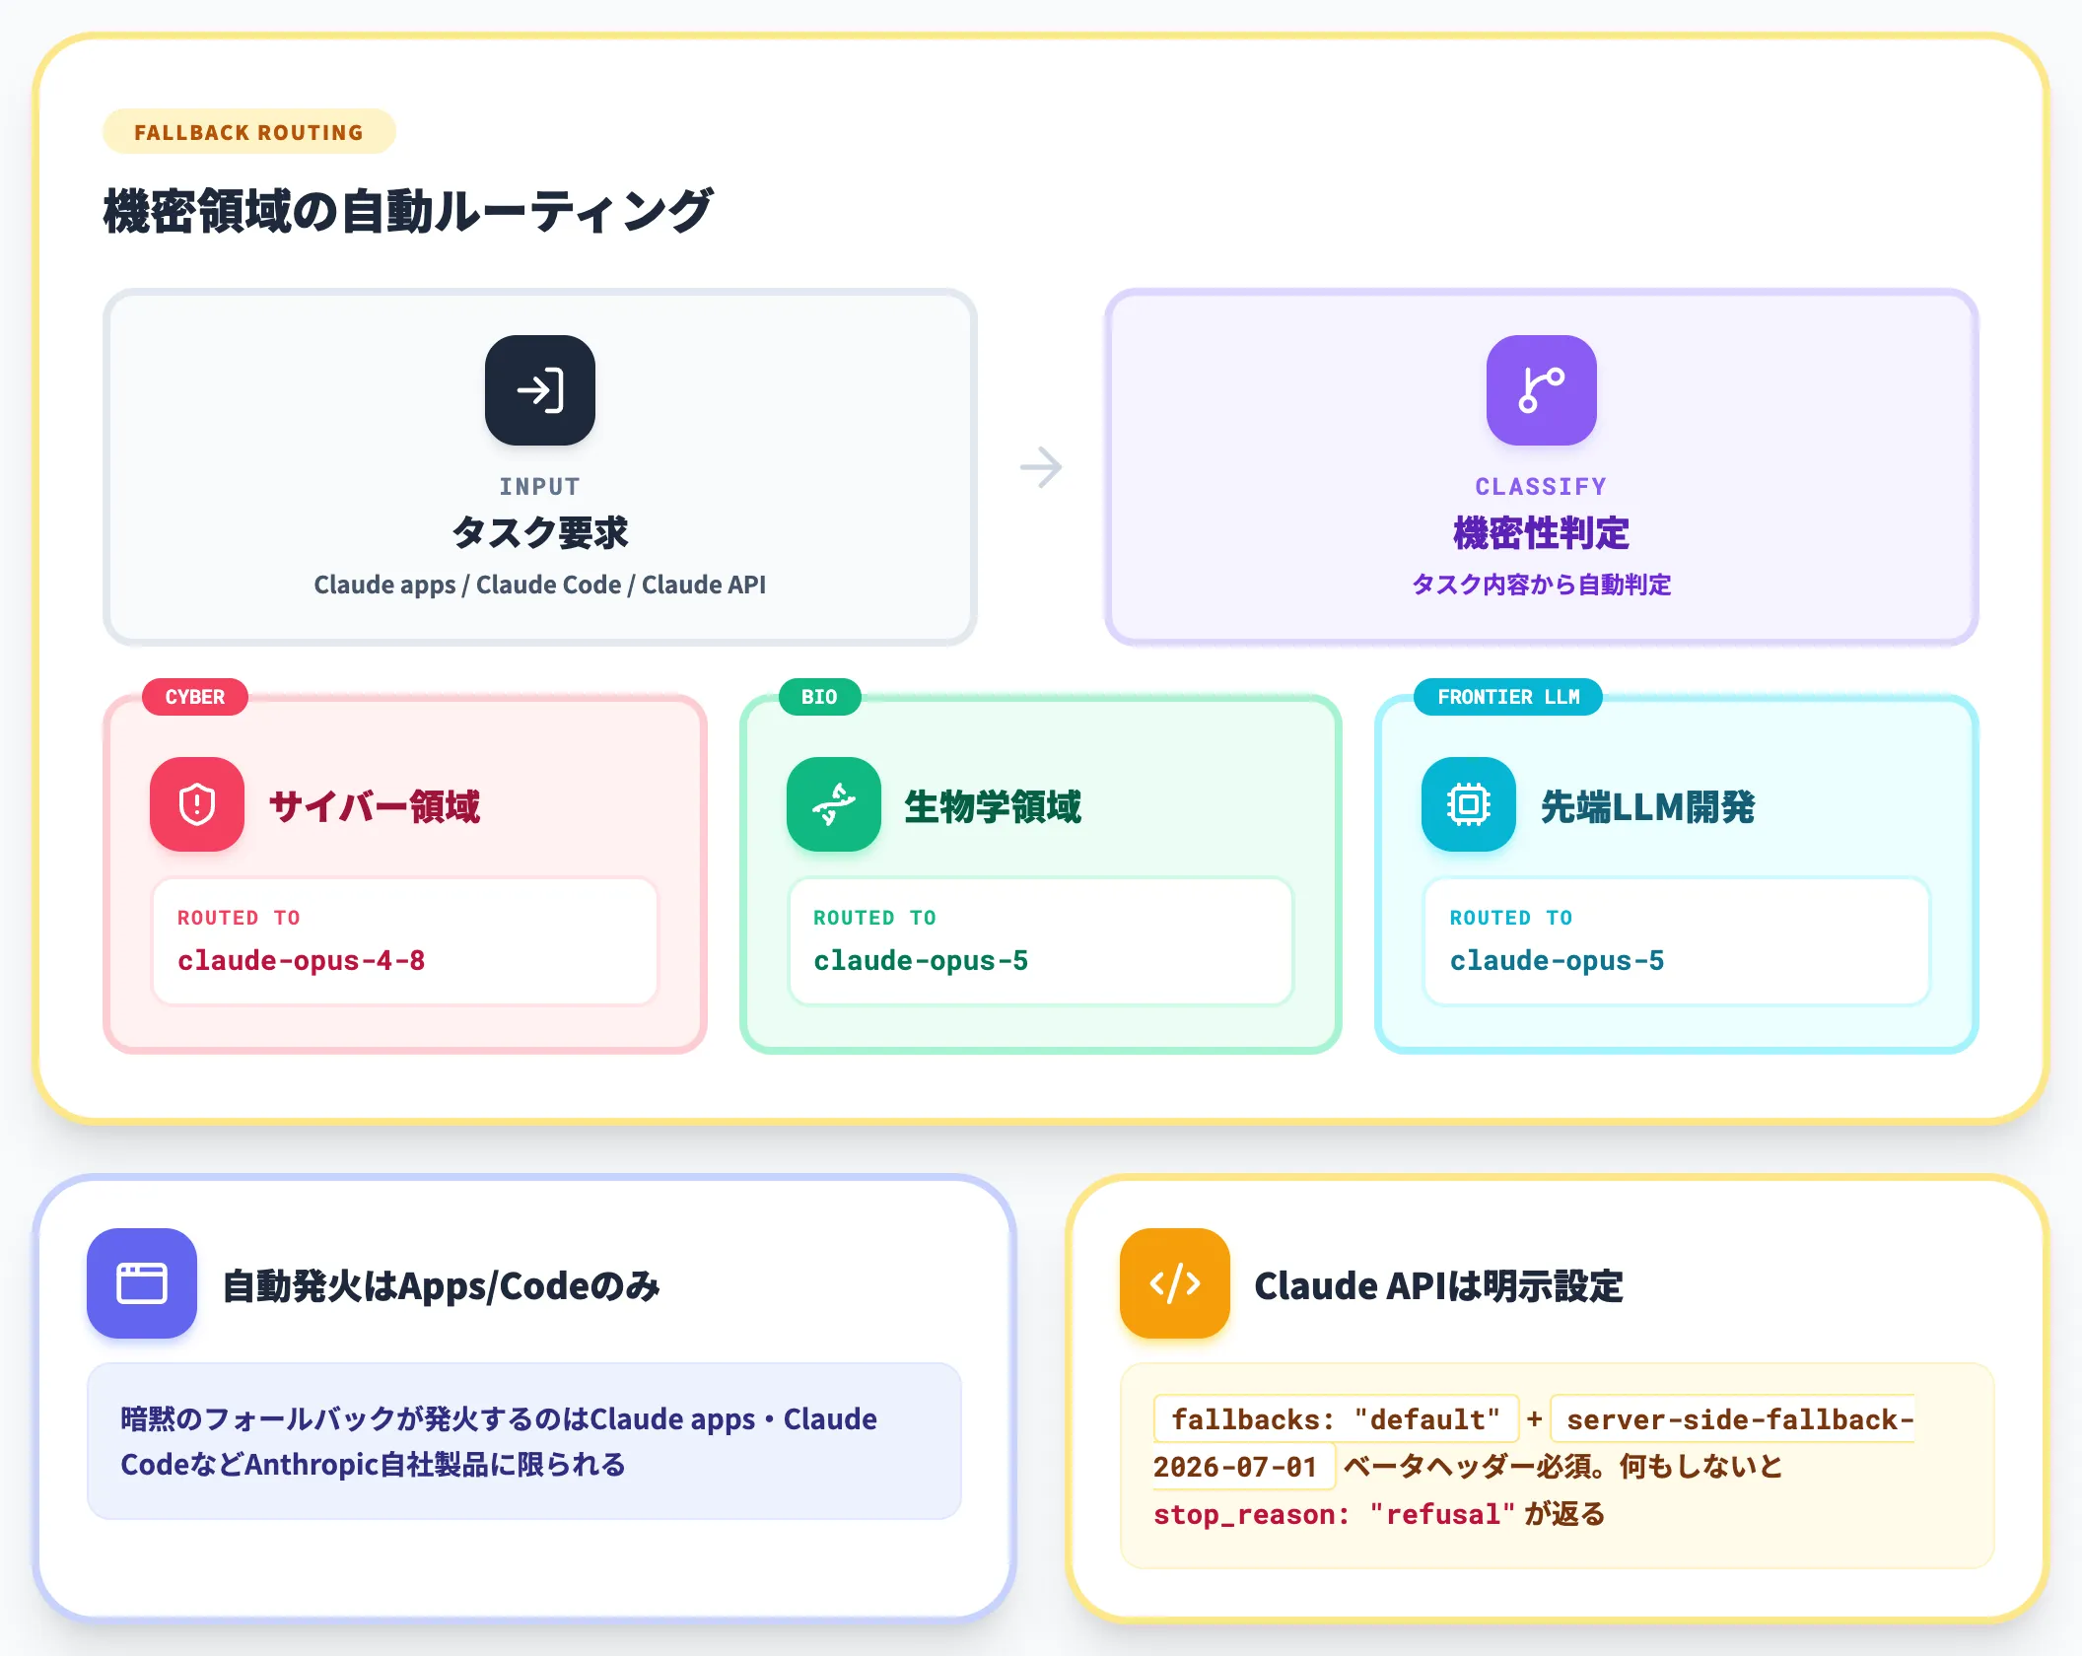Click the heading 機密領域の自動ルーティング

(x=408, y=211)
